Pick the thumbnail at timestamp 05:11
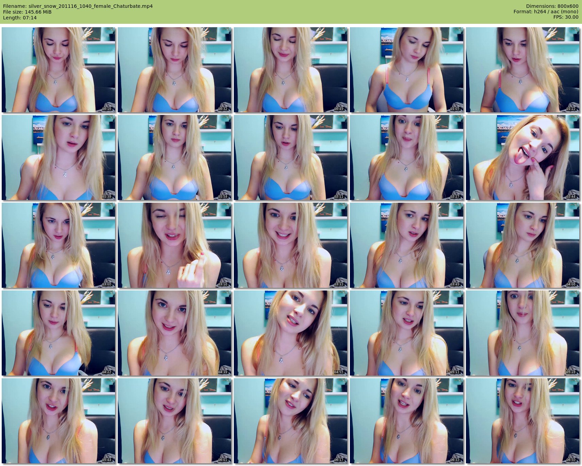Image resolution: width=582 pixels, height=466 pixels. (407, 333)
